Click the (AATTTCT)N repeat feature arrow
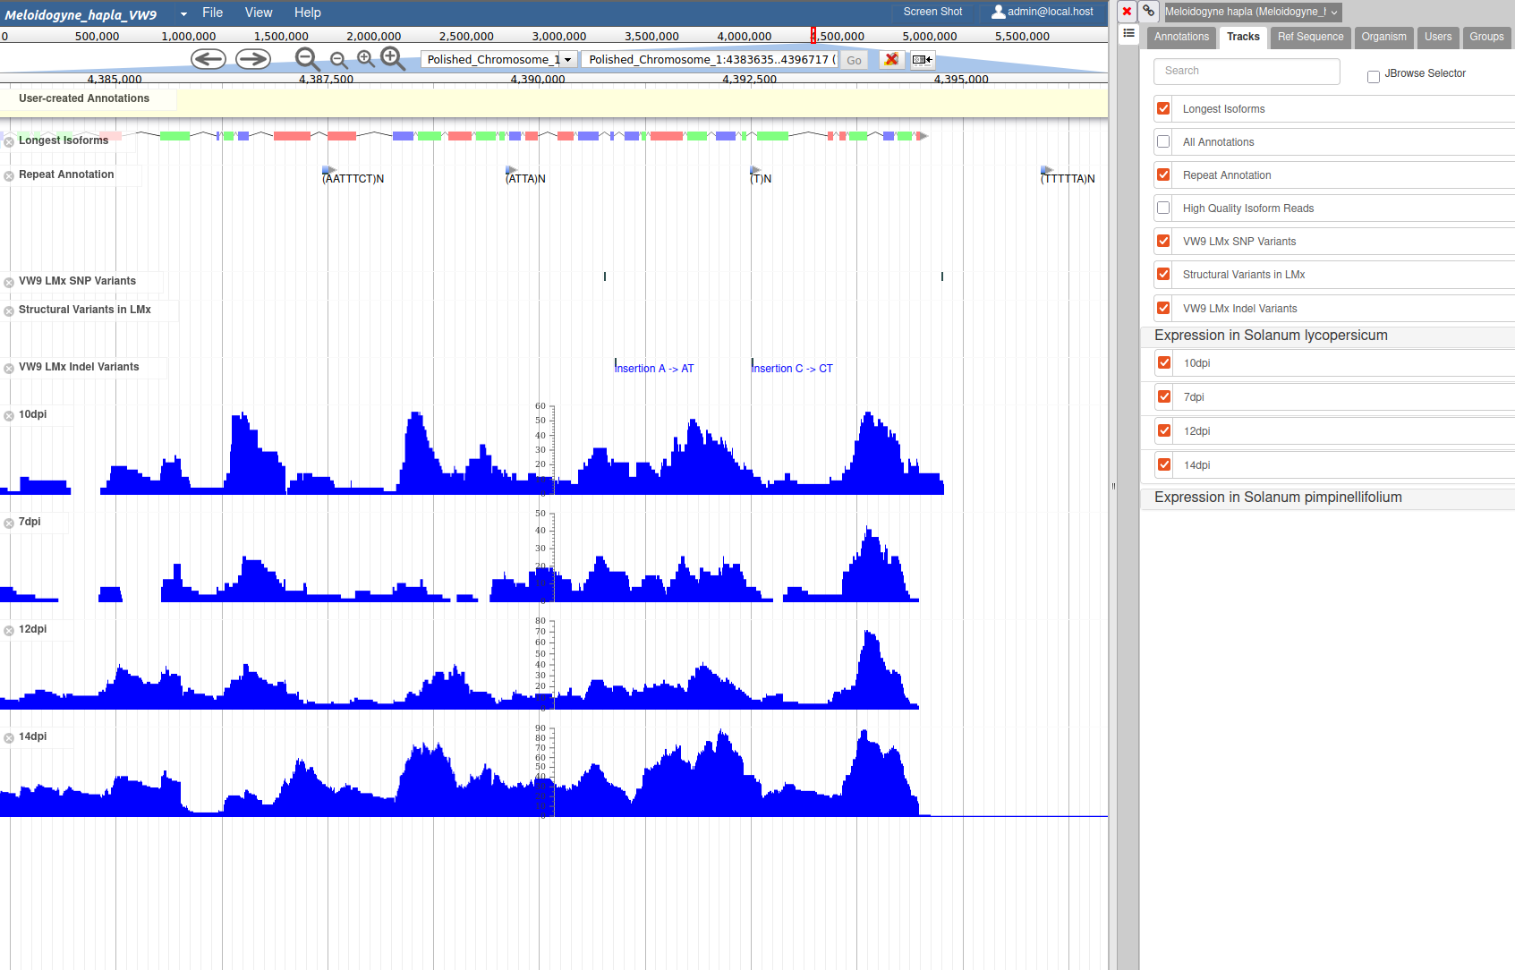 328,169
